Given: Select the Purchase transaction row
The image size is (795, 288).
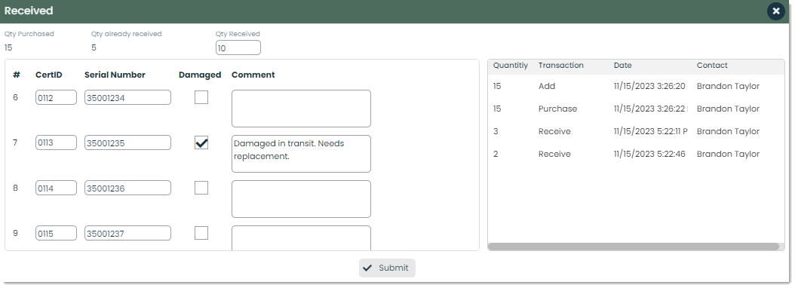Looking at the screenshot, I should click(636, 109).
